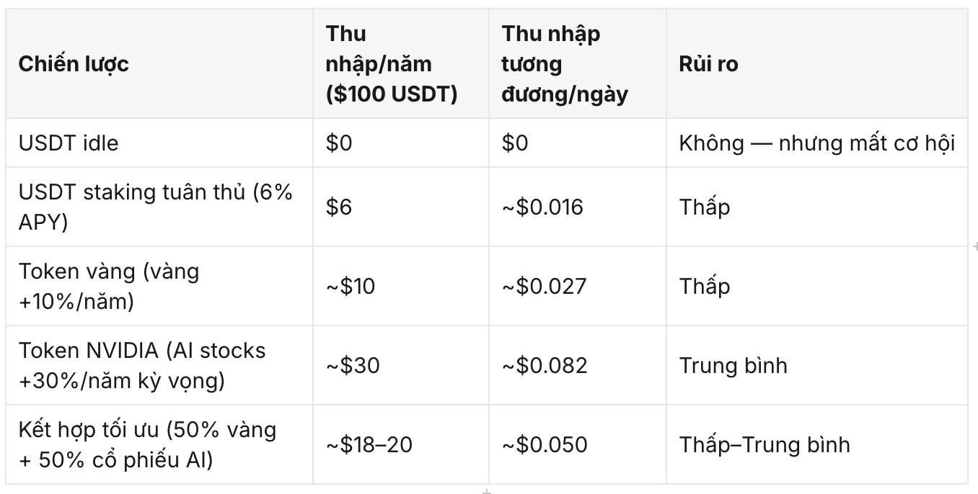Click the 'Token vàng (vàng +10%/năm)' cell
Viewport: 978px width, 494px height.
(159, 286)
